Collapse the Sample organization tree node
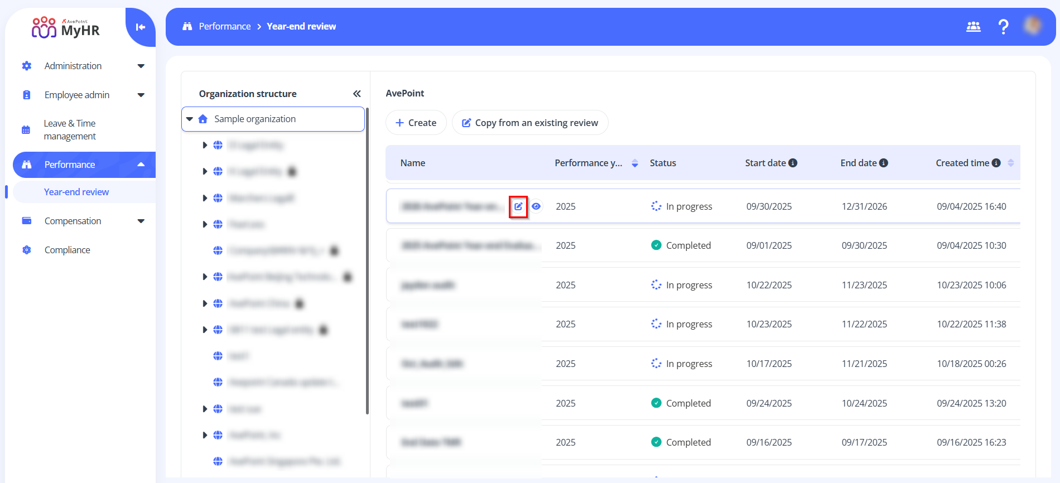This screenshot has height=483, width=1060. point(190,119)
